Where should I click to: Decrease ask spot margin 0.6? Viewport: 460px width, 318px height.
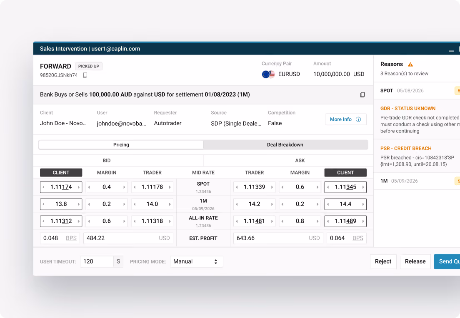tap(282, 187)
